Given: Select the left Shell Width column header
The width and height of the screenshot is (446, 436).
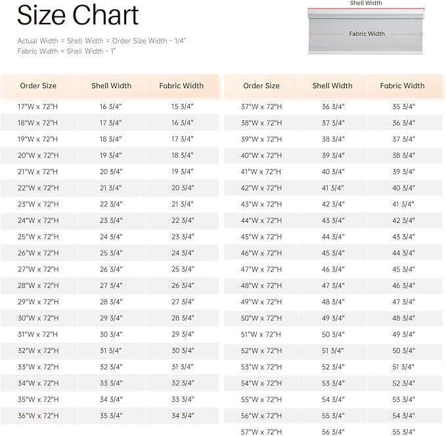Looking at the screenshot, I should click(x=111, y=85).
